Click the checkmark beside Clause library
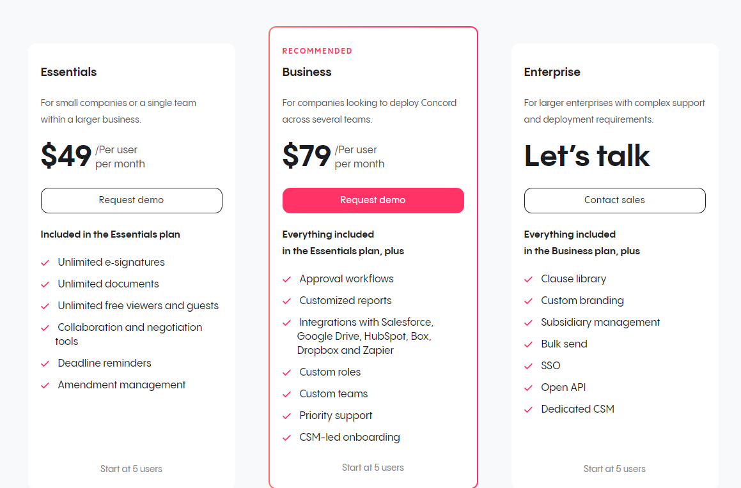This screenshot has width=741, height=488. coord(528,278)
